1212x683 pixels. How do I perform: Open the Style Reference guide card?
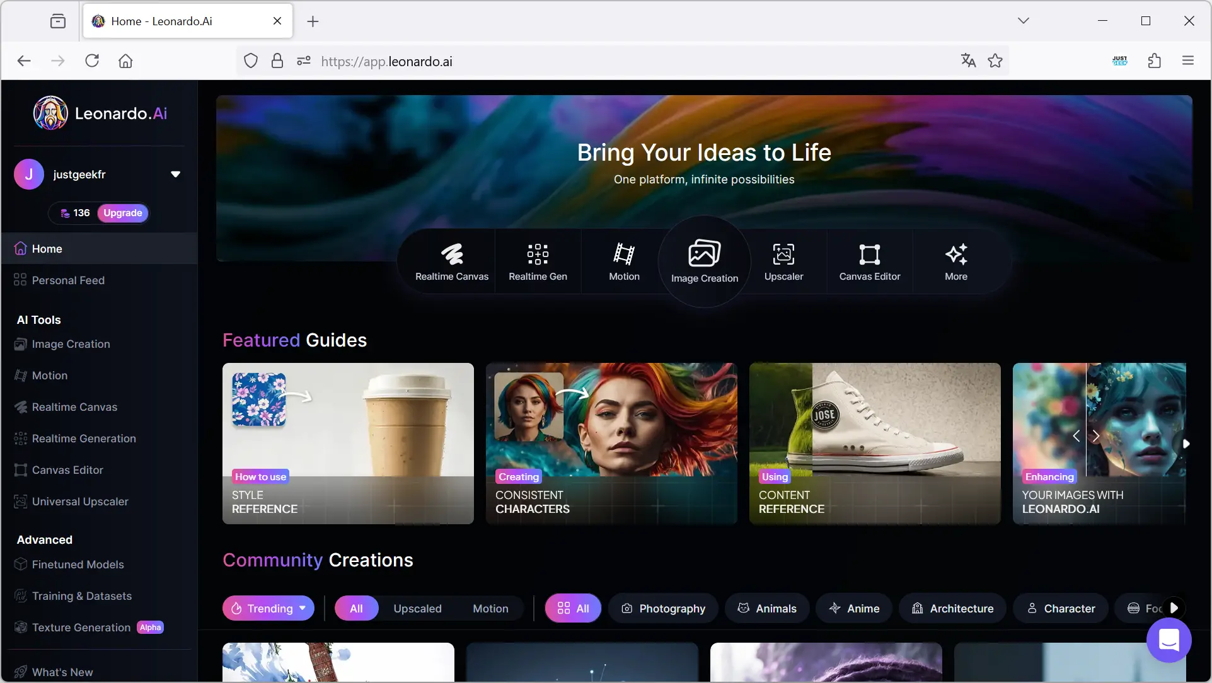pos(348,443)
